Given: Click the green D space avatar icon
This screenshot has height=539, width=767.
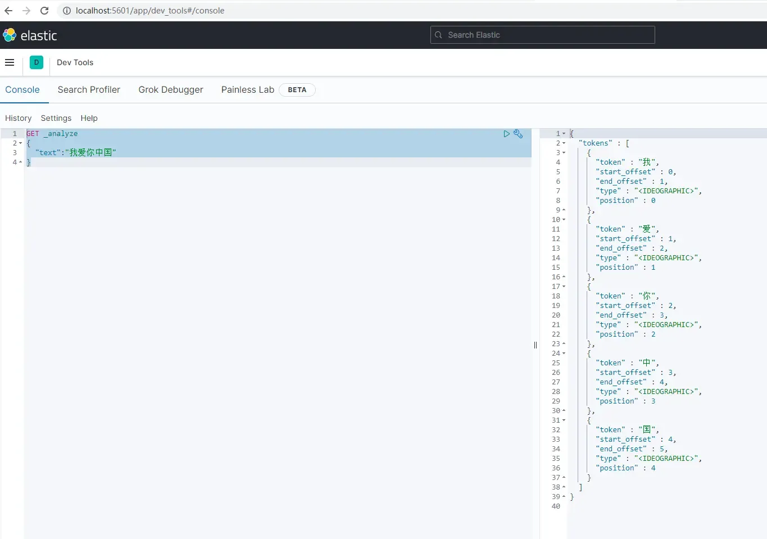Looking at the screenshot, I should click(x=37, y=62).
